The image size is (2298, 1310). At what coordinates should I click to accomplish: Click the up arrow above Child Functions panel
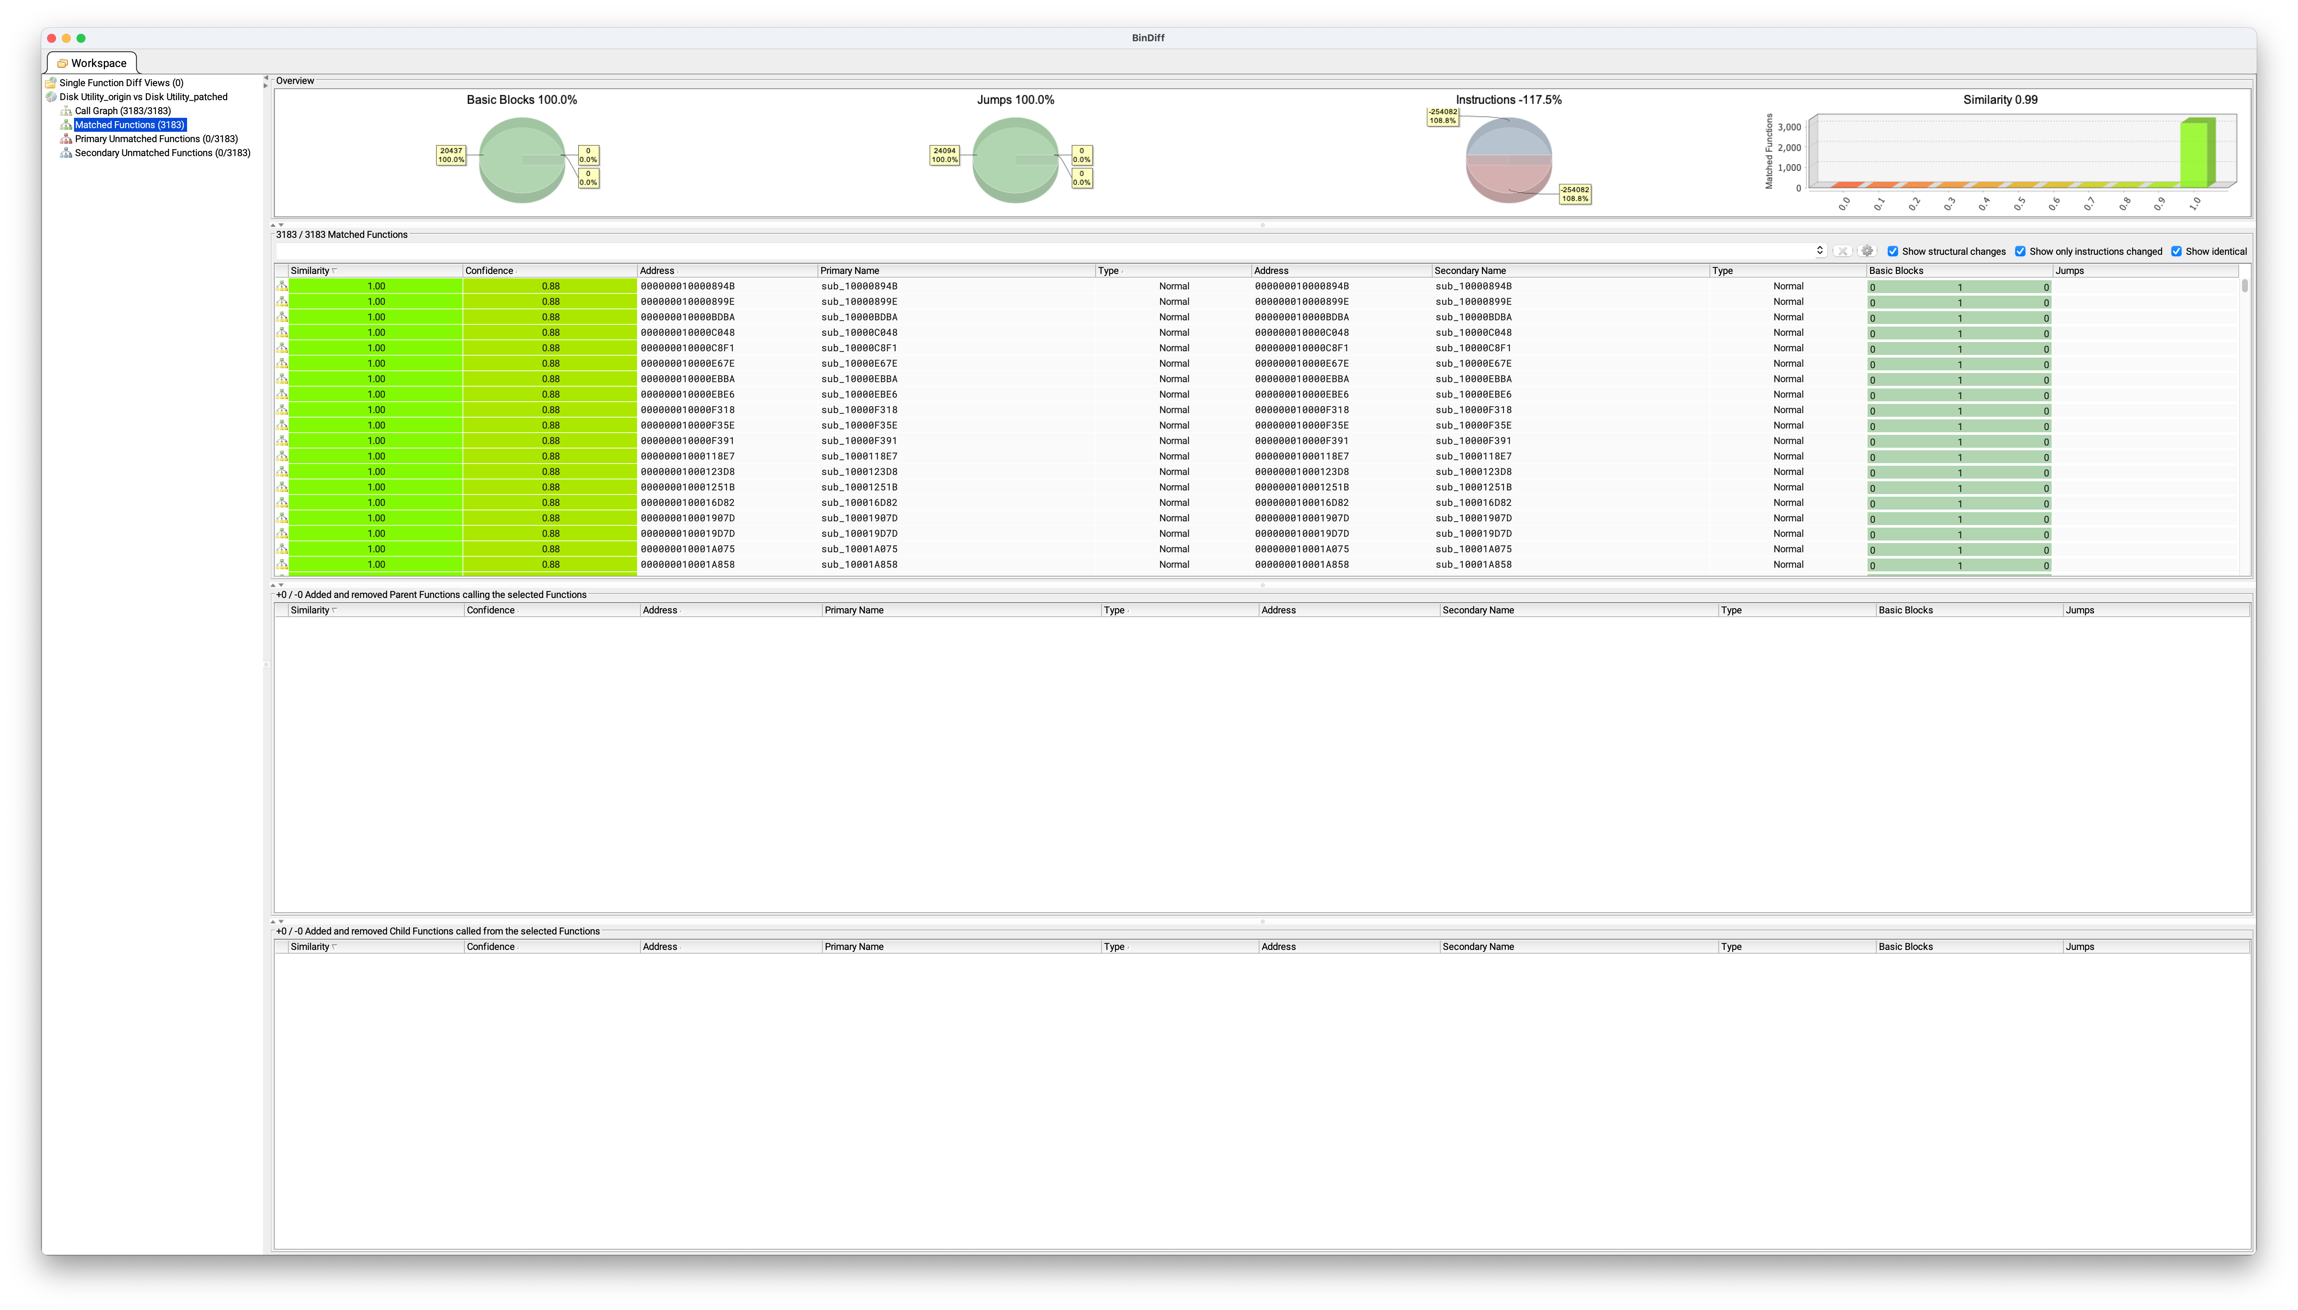(274, 921)
